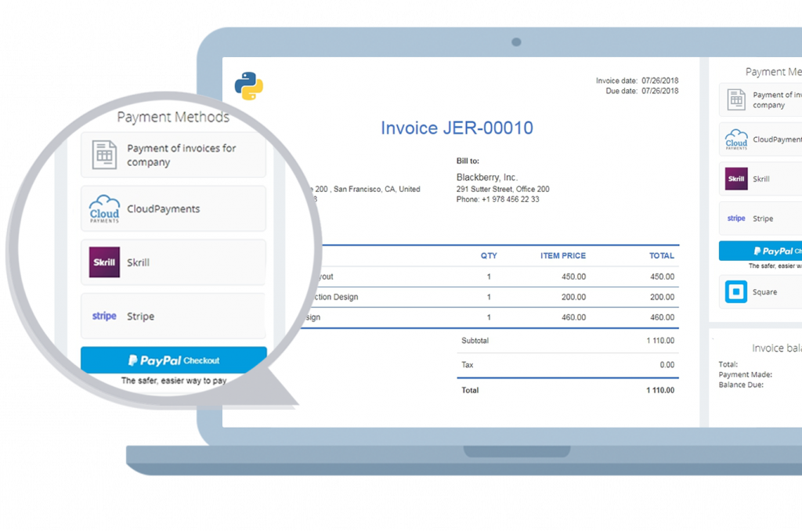Open the Payment Methods panel header
Image resolution: width=802 pixels, height=531 pixels.
pos(173,117)
